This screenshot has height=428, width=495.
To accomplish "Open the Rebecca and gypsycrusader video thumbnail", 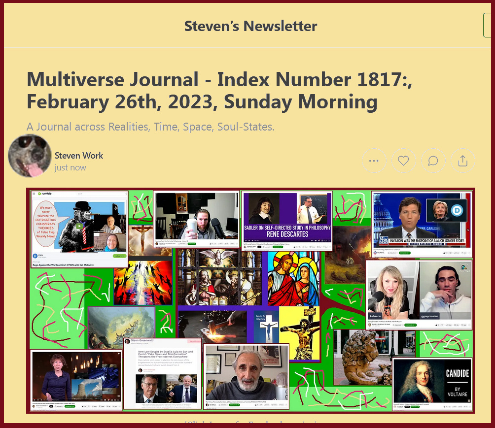I will tap(419, 295).
